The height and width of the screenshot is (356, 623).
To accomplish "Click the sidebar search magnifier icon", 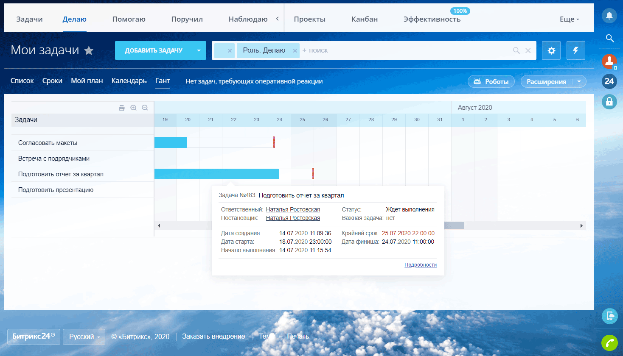I will [x=609, y=38].
